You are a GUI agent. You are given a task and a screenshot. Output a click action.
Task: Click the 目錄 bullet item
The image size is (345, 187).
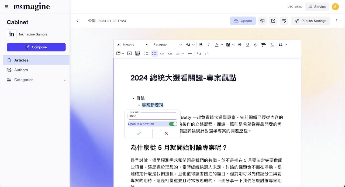click(x=140, y=98)
